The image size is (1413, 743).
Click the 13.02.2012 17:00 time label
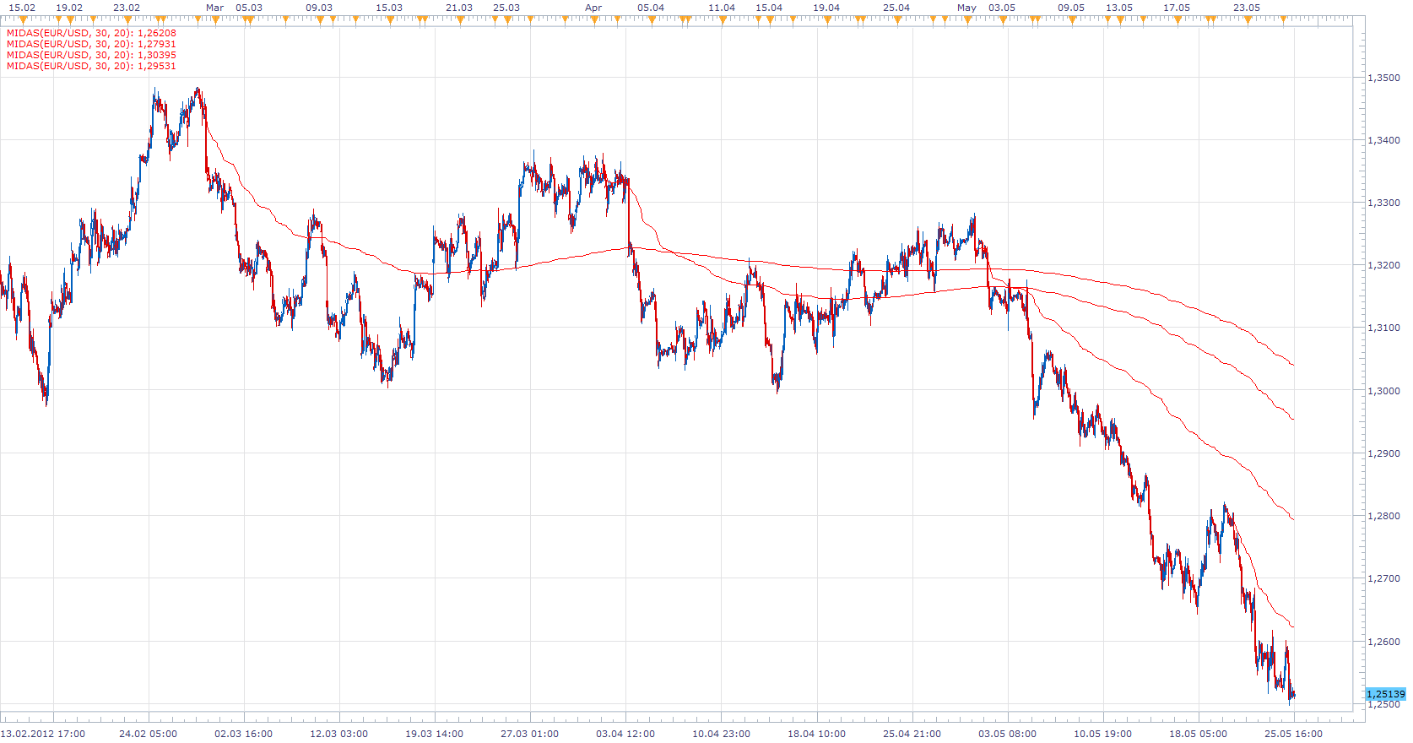[x=43, y=734]
